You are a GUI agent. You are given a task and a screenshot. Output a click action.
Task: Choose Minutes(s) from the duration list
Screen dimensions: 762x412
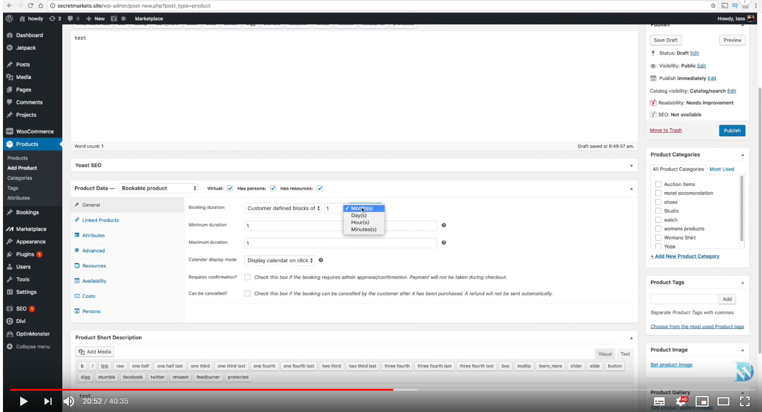pyautogui.click(x=364, y=229)
